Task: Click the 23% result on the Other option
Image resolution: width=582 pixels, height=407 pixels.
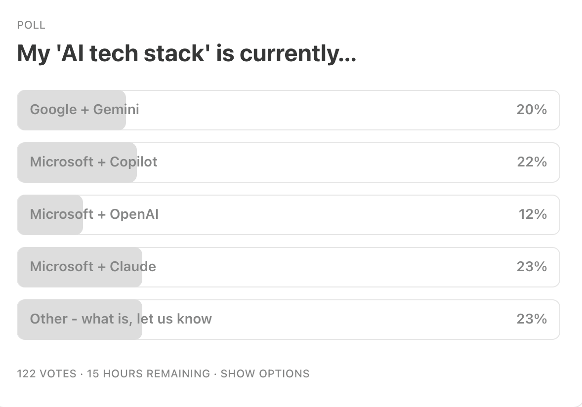Action: coord(532,319)
